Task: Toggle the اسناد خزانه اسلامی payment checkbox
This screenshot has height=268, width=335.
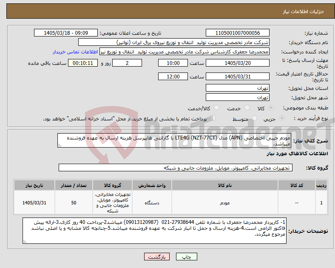Action: pyautogui.click(x=213, y=118)
